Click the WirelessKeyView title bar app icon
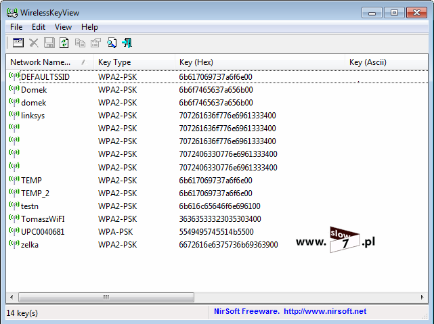Viewport: 434px width, 324px height. (x=12, y=13)
